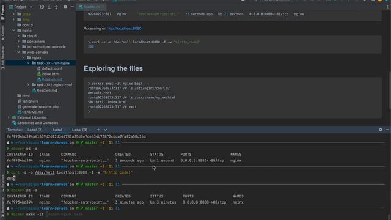Select conf.d folder in project tree

pos(25,25)
